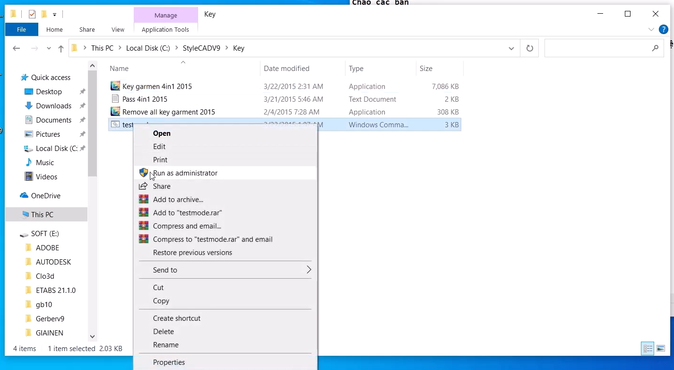
Task: Select the Downloads quick access folder
Action: 53,106
